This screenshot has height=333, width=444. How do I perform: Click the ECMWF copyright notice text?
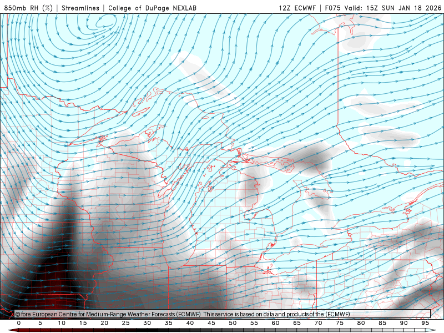coord(183,314)
